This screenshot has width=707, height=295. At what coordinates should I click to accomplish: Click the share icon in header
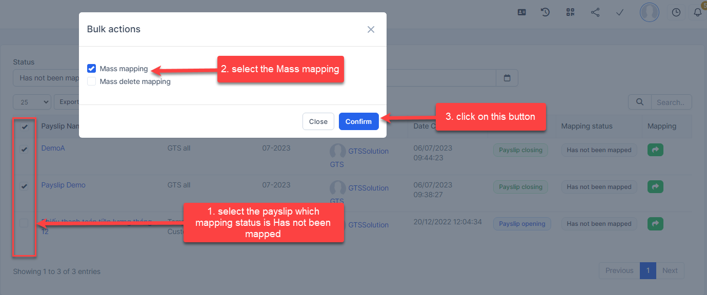(595, 12)
